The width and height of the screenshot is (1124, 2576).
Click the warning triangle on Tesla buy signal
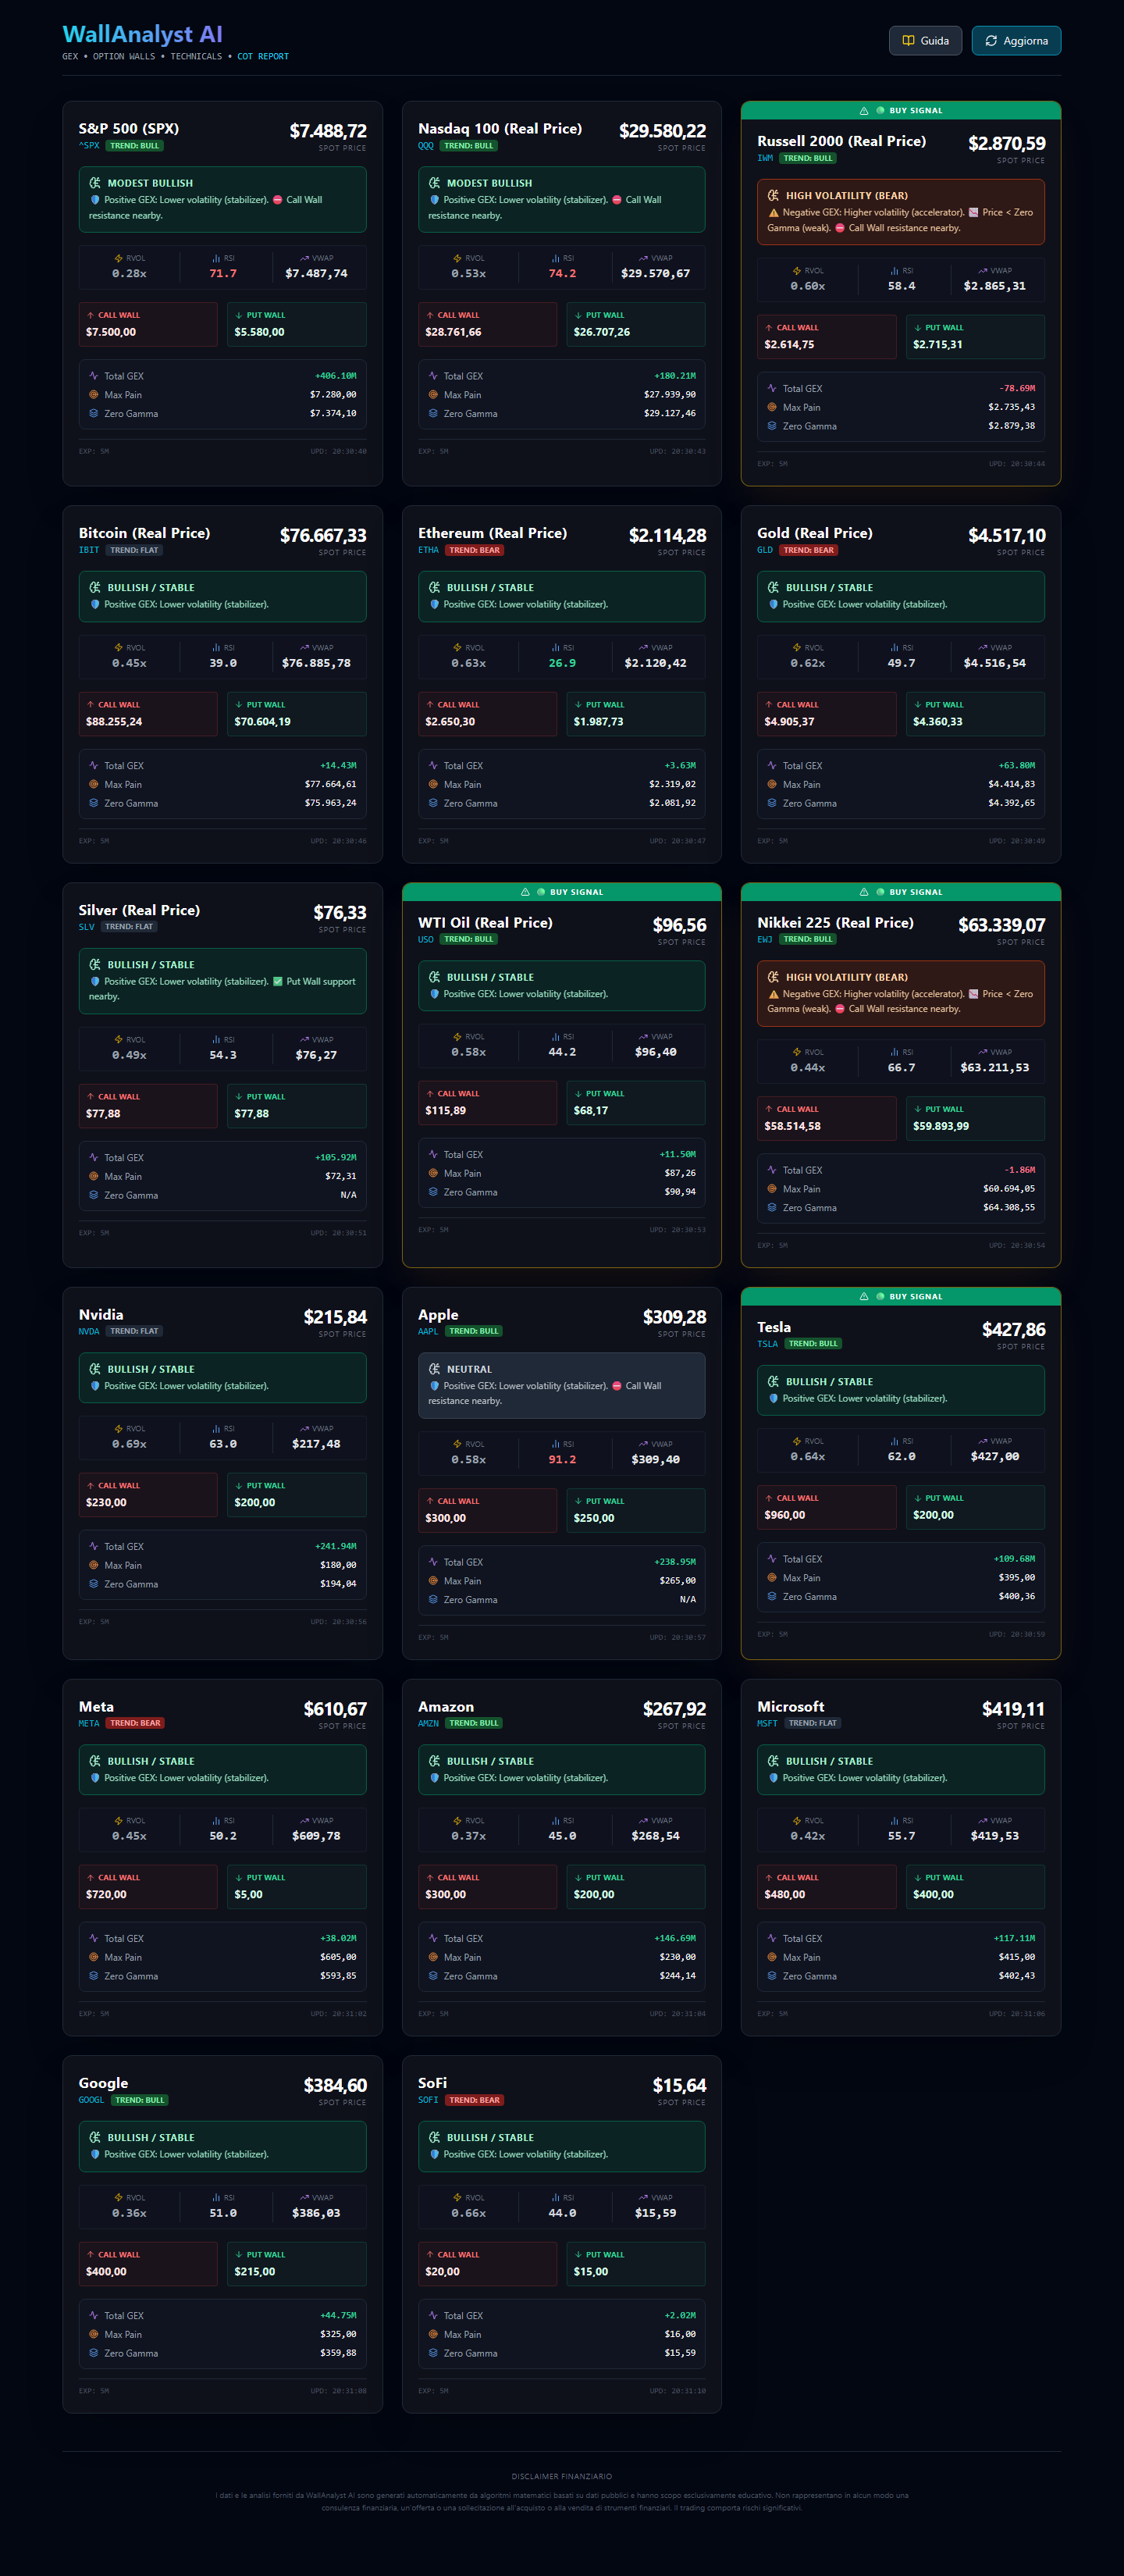[x=864, y=1297]
